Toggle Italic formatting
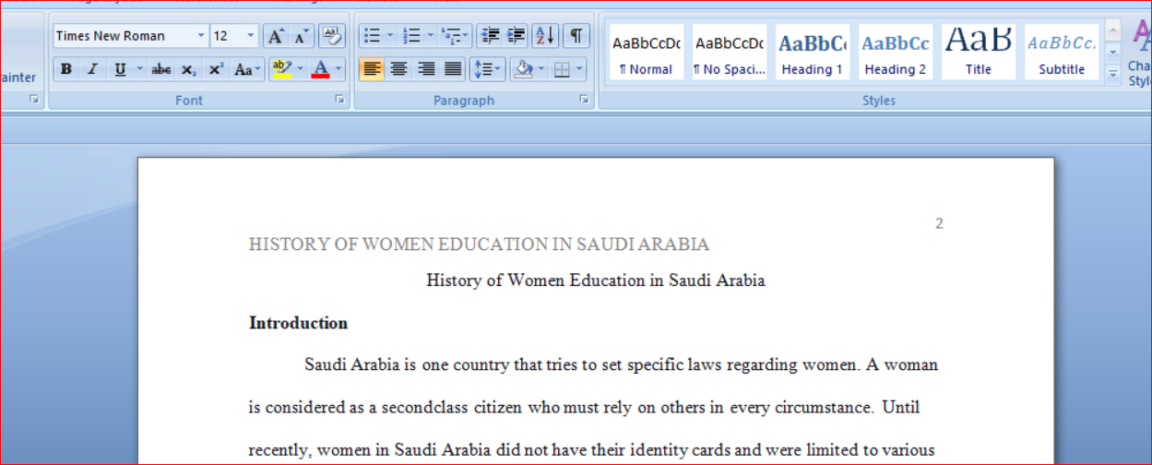The width and height of the screenshot is (1152, 465). coord(92,69)
